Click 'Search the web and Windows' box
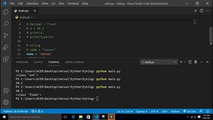This screenshot has height=120, width=213. tap(35, 117)
